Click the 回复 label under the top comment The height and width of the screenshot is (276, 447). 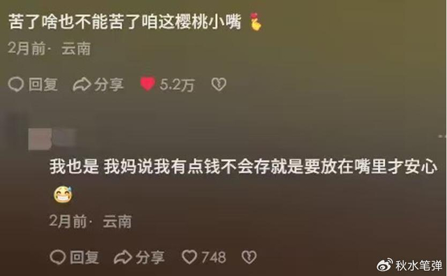pyautogui.click(x=43, y=85)
